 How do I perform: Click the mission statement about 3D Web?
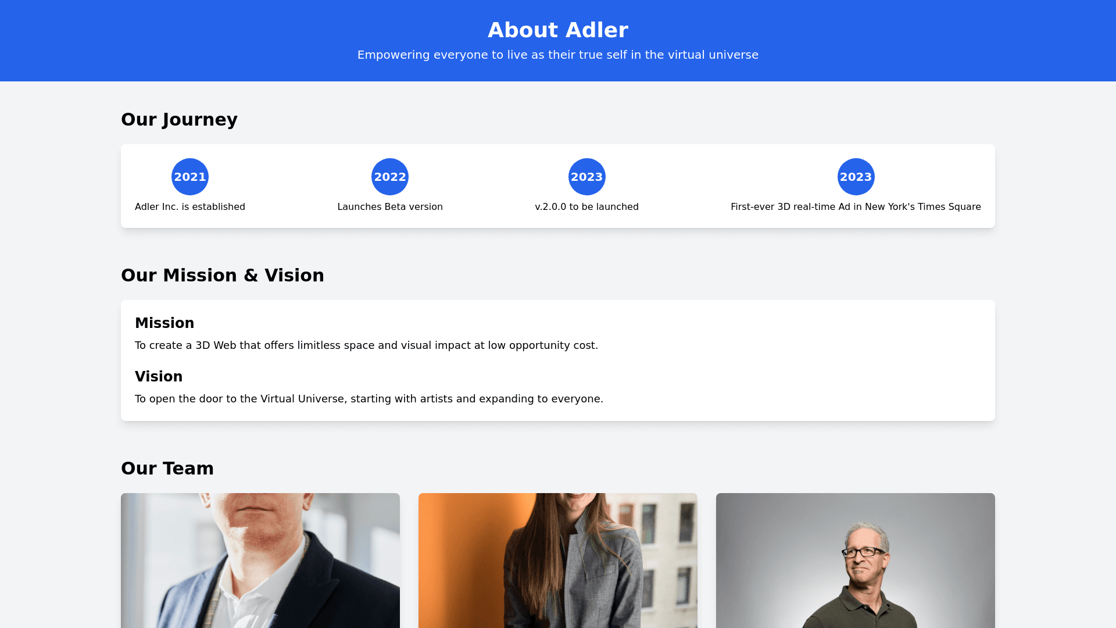click(366, 345)
